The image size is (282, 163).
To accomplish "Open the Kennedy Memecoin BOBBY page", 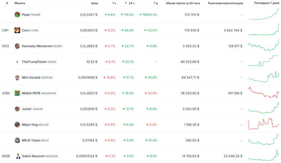I will [x=42, y=46].
